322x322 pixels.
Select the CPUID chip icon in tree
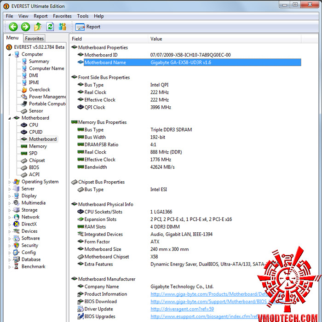pos(24,132)
